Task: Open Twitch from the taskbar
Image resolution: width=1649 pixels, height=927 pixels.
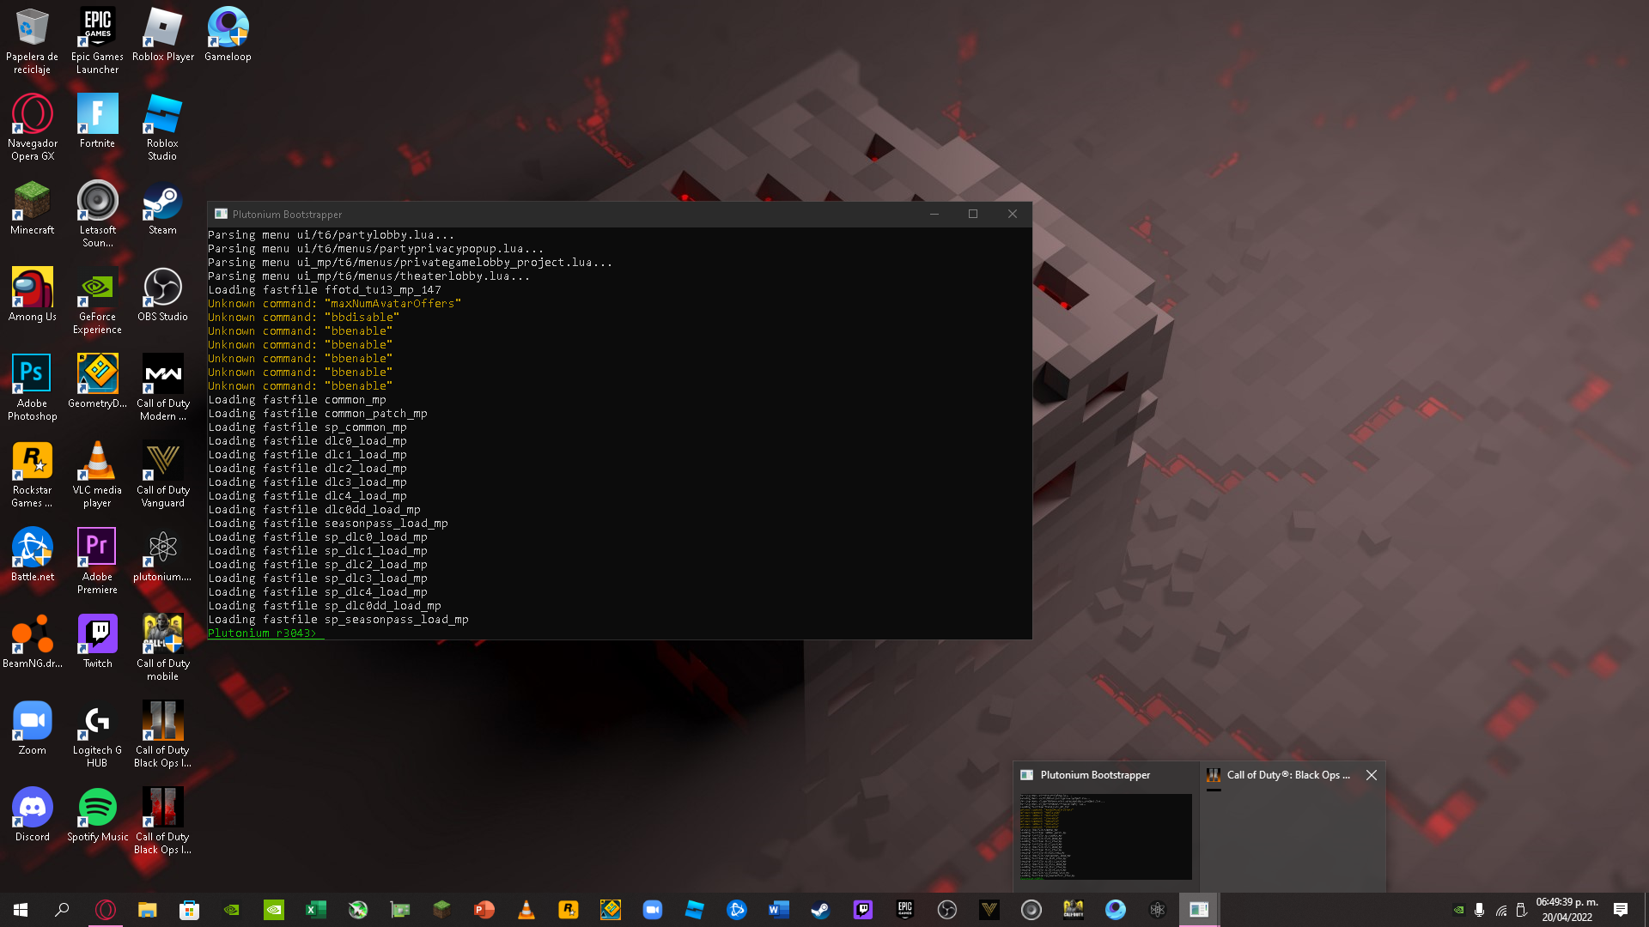Action: [x=862, y=910]
